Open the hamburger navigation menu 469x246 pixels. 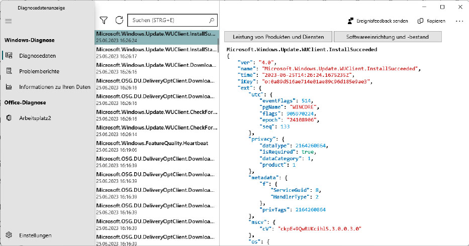[x=9, y=21]
